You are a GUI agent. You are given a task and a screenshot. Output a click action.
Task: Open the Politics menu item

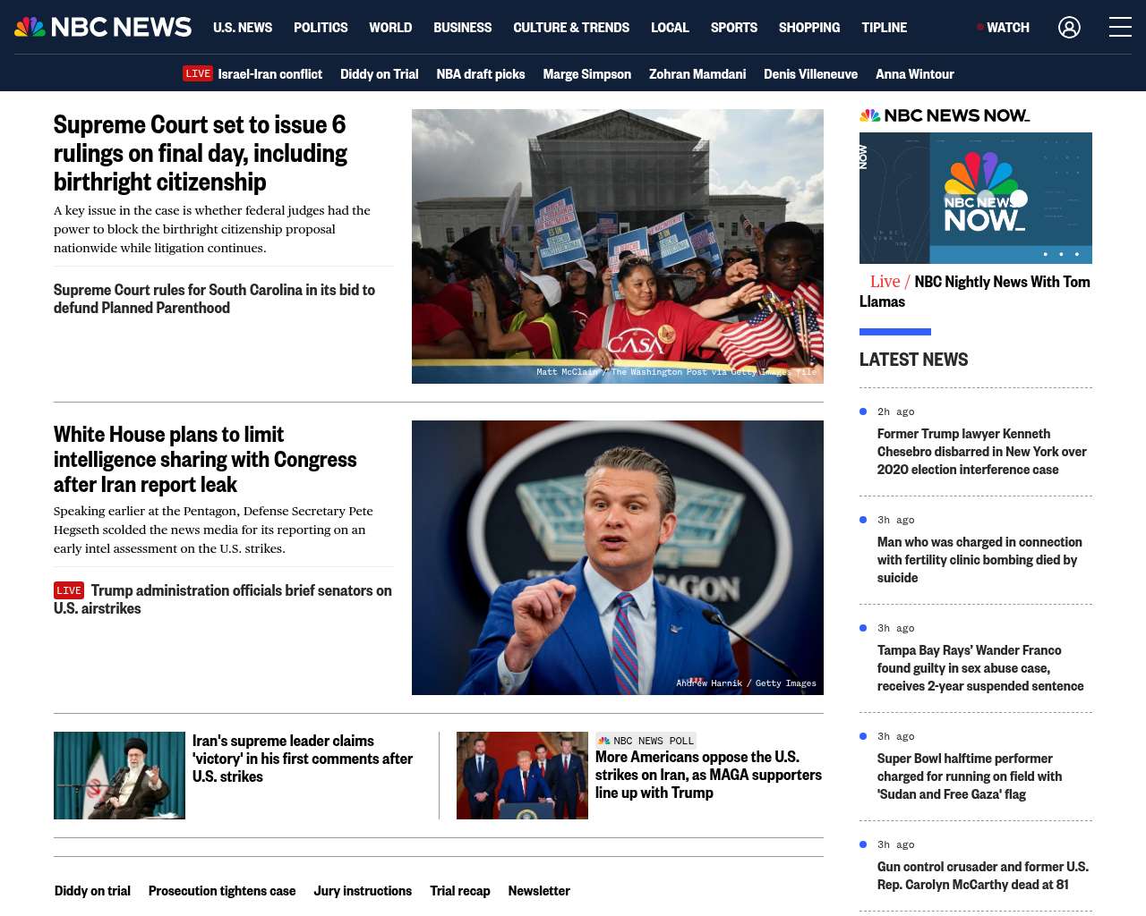point(321,27)
